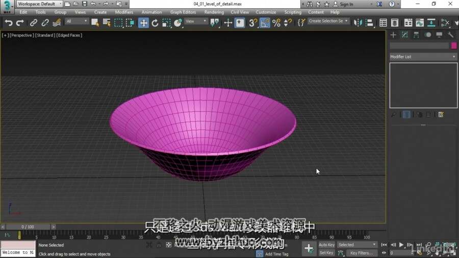459x258 pixels.
Task: Toggle the Scene Explorer icon
Action: pyautogui.click(x=383, y=22)
